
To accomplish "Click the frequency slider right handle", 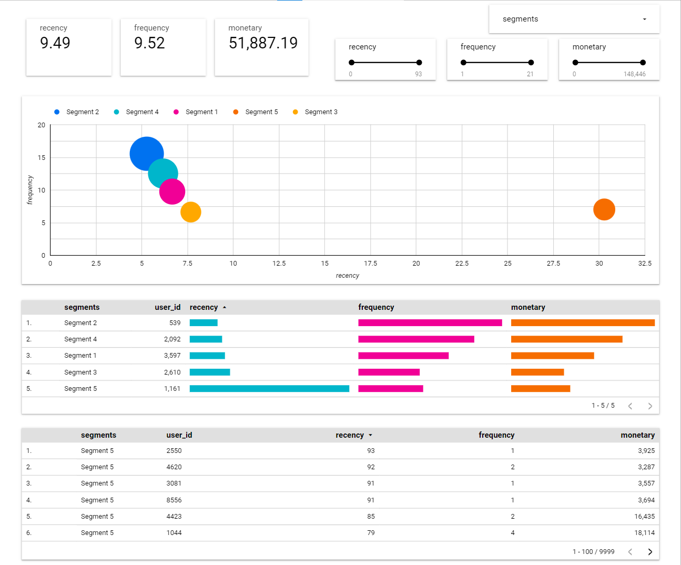I will (531, 63).
